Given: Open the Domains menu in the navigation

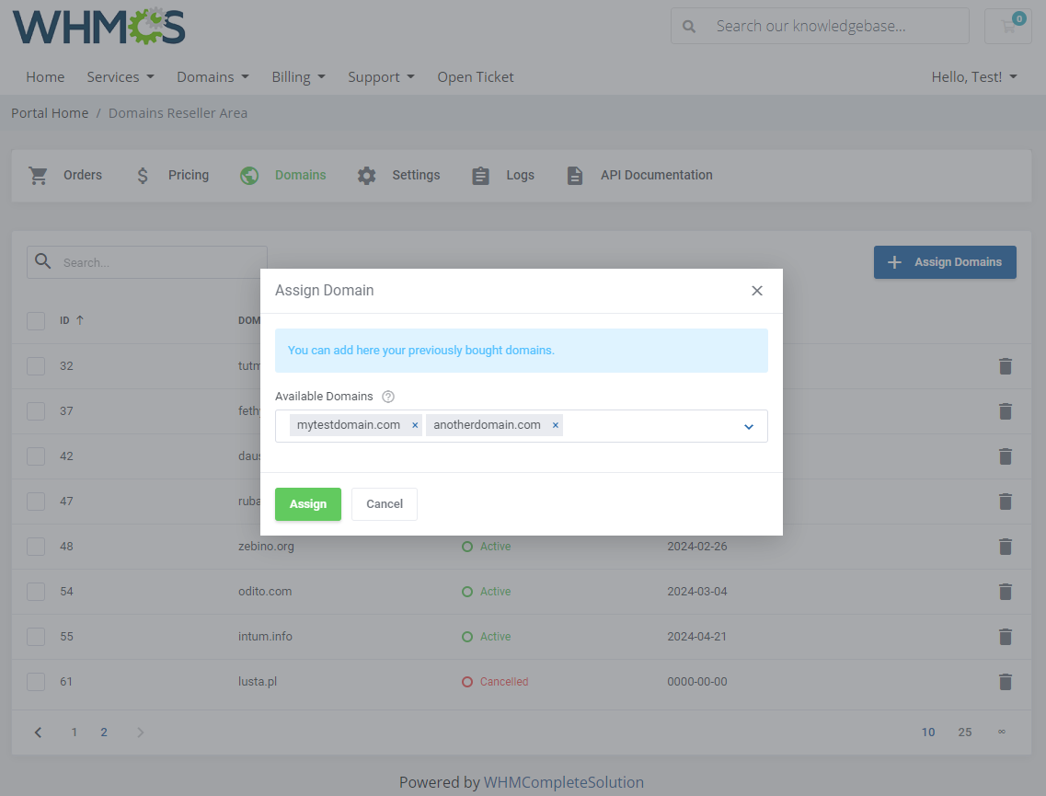Looking at the screenshot, I should (212, 77).
